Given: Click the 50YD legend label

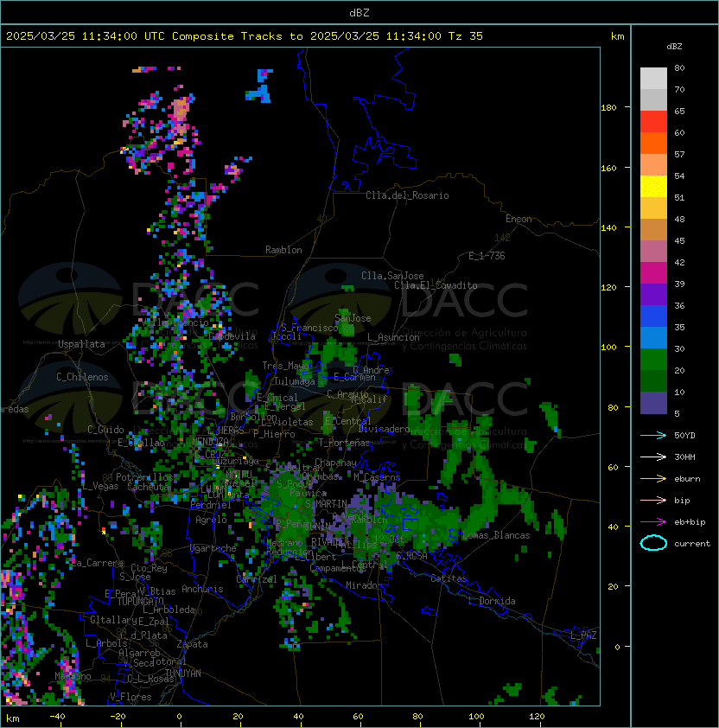Looking at the screenshot, I should pyautogui.click(x=684, y=435).
